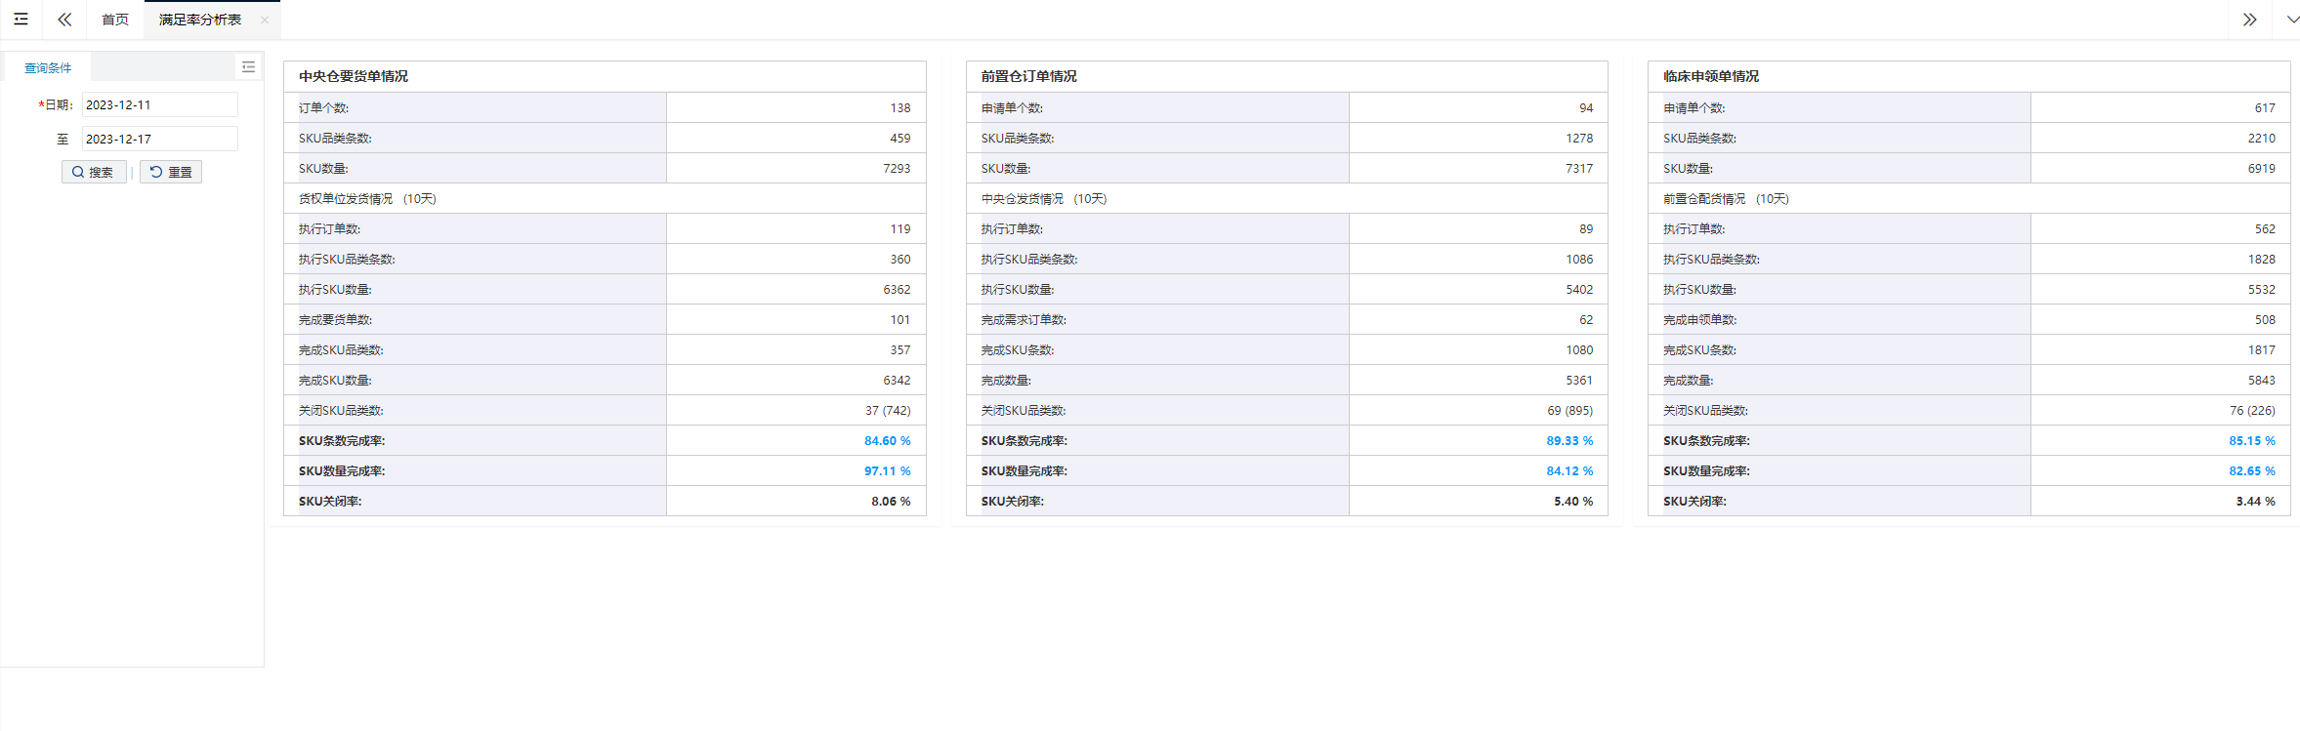Select the 临床申领单情况 panel title
Screen dimensions: 2300x731
tap(1711, 76)
